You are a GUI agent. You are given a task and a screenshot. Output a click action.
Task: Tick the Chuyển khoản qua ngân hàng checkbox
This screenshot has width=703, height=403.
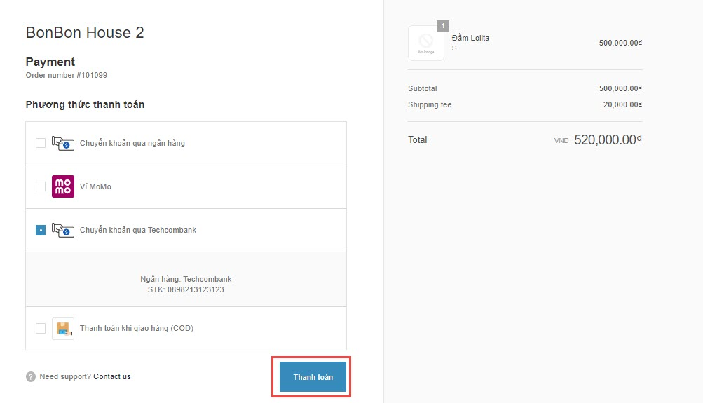41,143
